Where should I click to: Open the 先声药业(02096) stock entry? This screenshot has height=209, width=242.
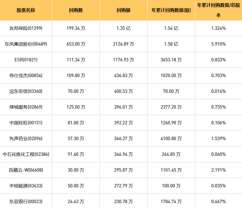[x=26, y=138]
